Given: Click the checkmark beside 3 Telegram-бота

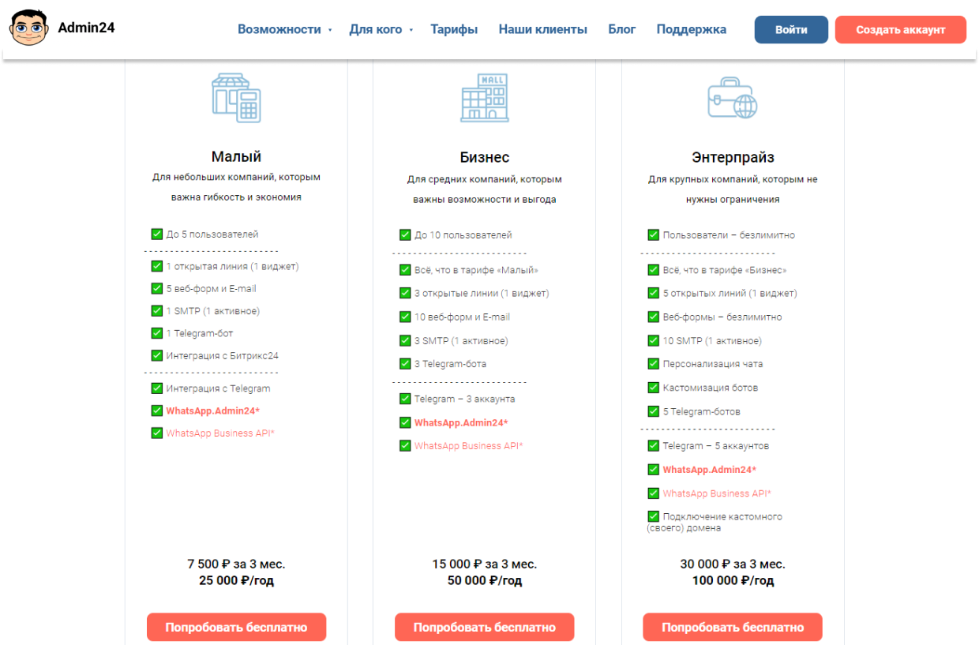Looking at the screenshot, I should 405,364.
